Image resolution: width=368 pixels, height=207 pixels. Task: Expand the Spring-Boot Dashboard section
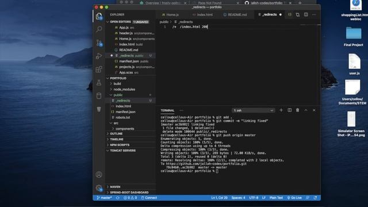tap(129, 193)
